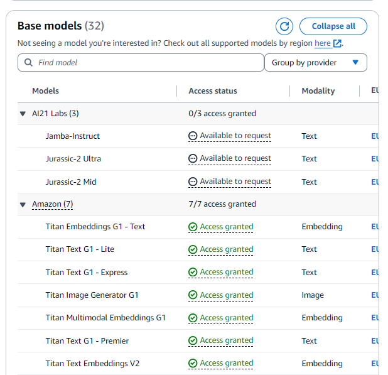Click green check icon for Titan Text Embeddings V2
Screen dimensions: 388x375
point(193,363)
